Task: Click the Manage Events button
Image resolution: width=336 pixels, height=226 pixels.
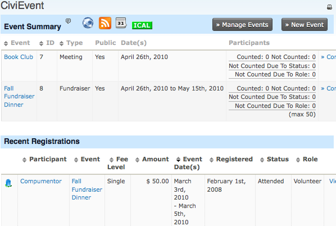Action: point(242,25)
